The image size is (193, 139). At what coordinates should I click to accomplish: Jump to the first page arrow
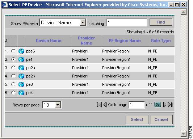tap(99, 105)
